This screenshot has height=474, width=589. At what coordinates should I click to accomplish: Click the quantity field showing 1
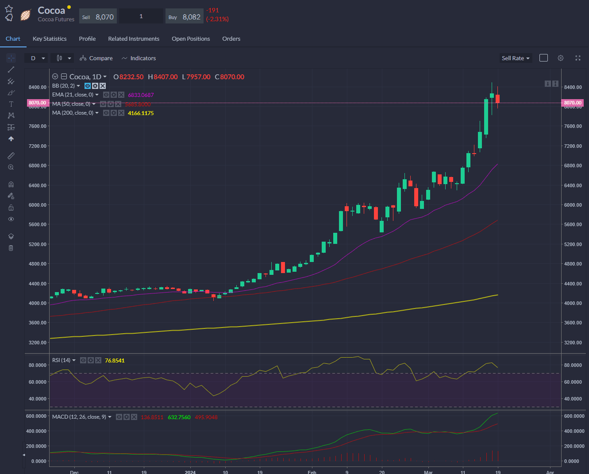point(141,16)
